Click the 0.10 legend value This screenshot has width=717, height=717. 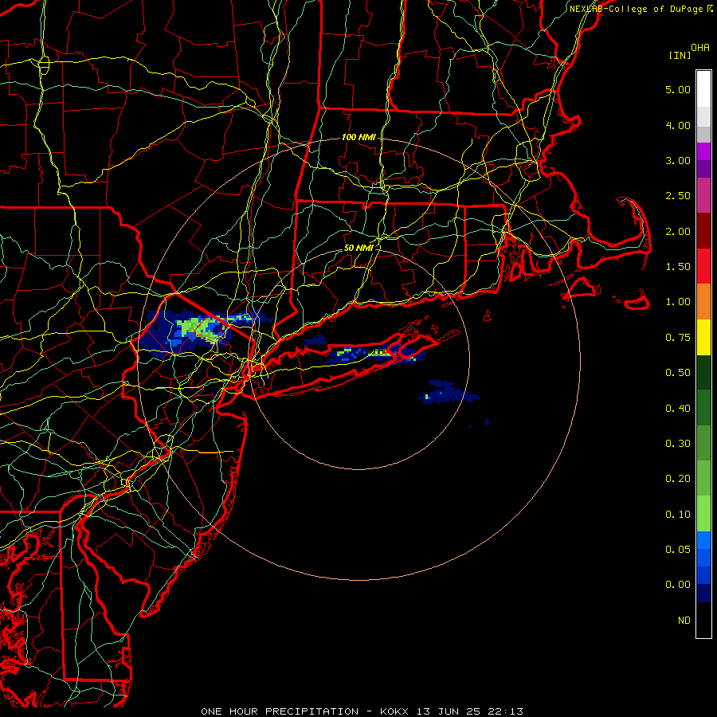pyautogui.click(x=678, y=515)
